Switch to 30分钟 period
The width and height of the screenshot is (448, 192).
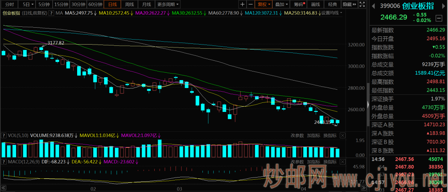[78, 4]
